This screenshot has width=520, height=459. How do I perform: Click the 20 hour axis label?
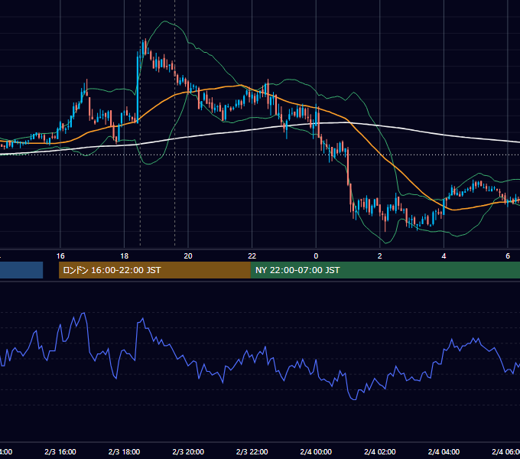tap(188, 256)
